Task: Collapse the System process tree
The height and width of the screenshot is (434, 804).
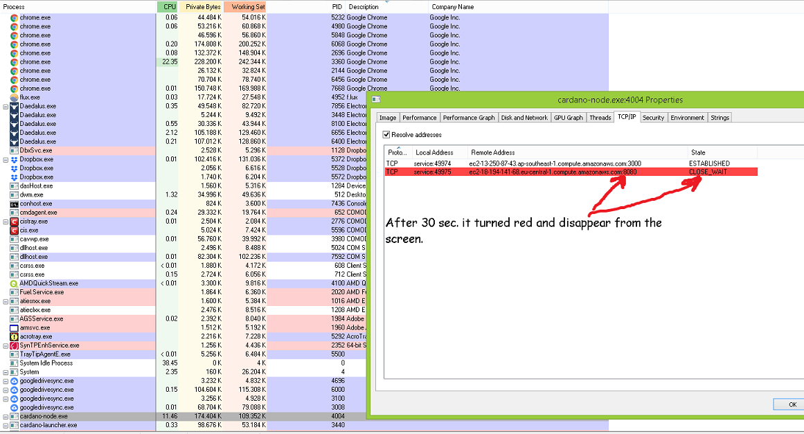Action: coord(6,372)
